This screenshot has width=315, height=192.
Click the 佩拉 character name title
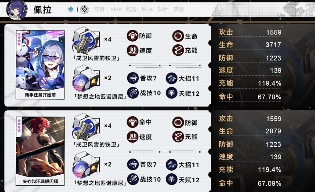pyautogui.click(x=43, y=10)
